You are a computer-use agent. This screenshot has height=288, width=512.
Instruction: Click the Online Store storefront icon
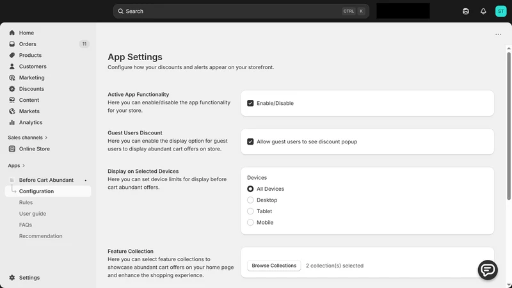[12, 148]
